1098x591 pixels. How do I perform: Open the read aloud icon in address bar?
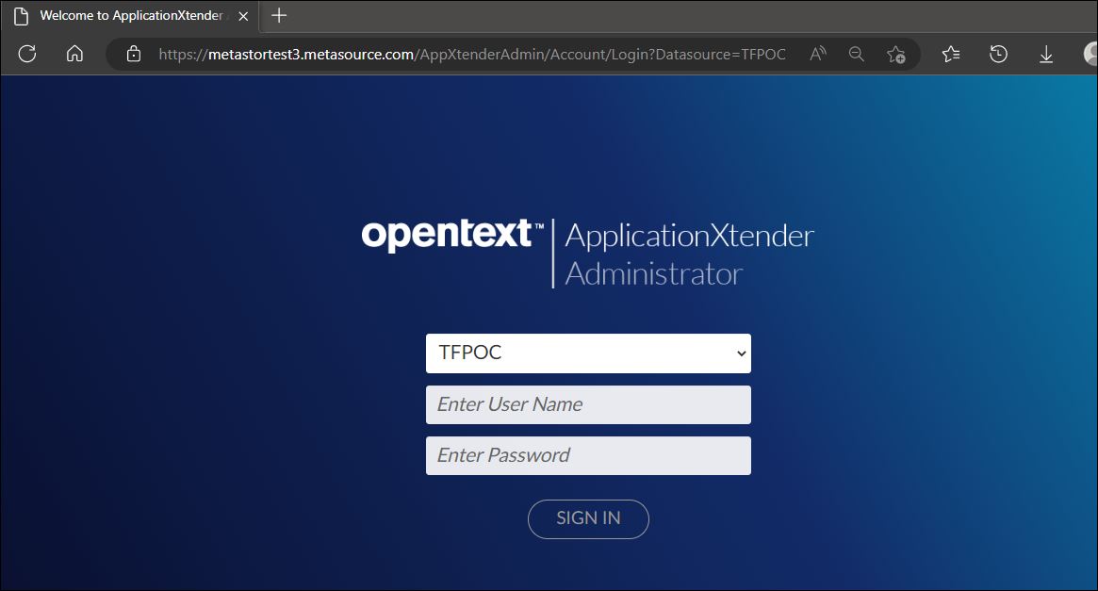click(818, 54)
